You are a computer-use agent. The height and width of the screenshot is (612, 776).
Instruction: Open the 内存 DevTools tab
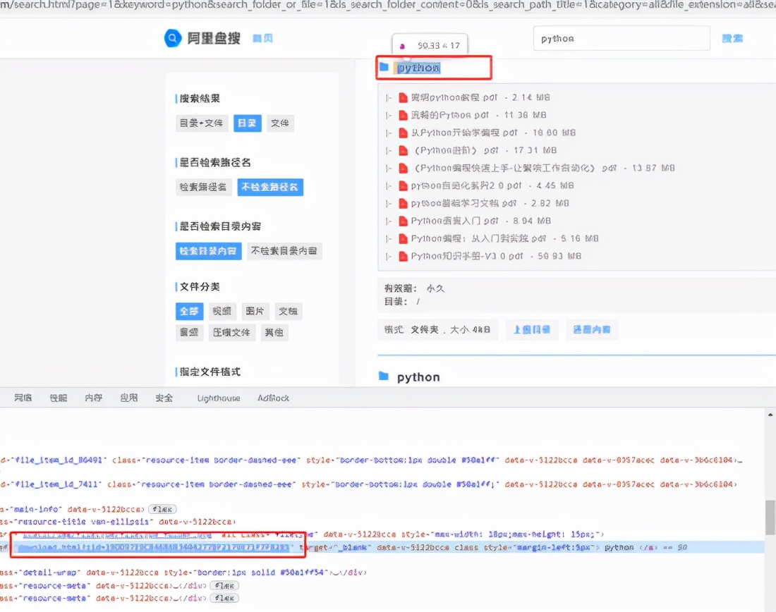pyautogui.click(x=94, y=398)
